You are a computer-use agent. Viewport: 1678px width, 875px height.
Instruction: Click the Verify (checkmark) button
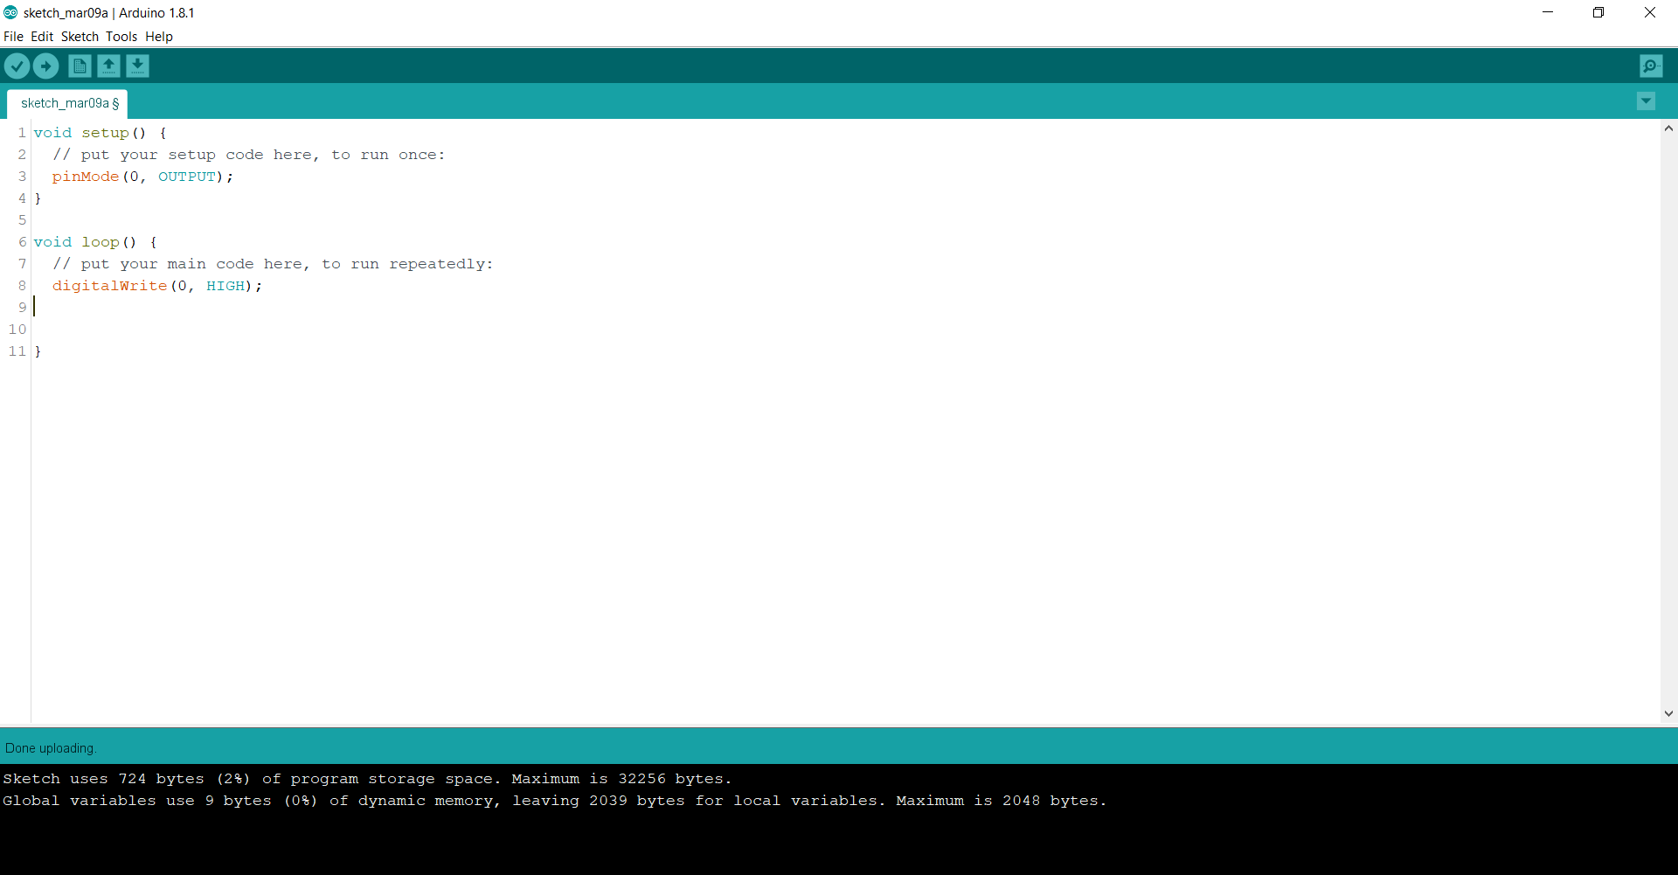point(17,66)
